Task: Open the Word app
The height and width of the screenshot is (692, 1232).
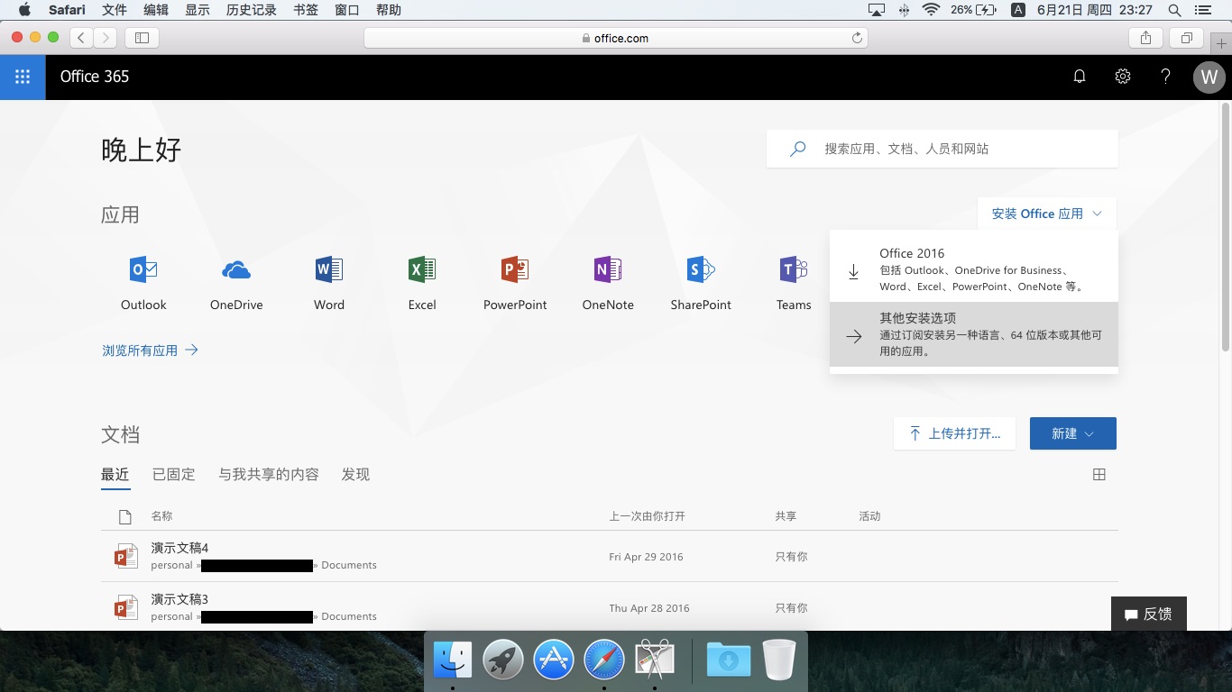Action: 329,282
